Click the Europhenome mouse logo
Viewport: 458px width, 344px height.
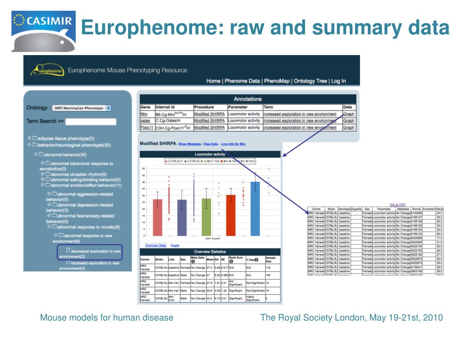[47, 69]
